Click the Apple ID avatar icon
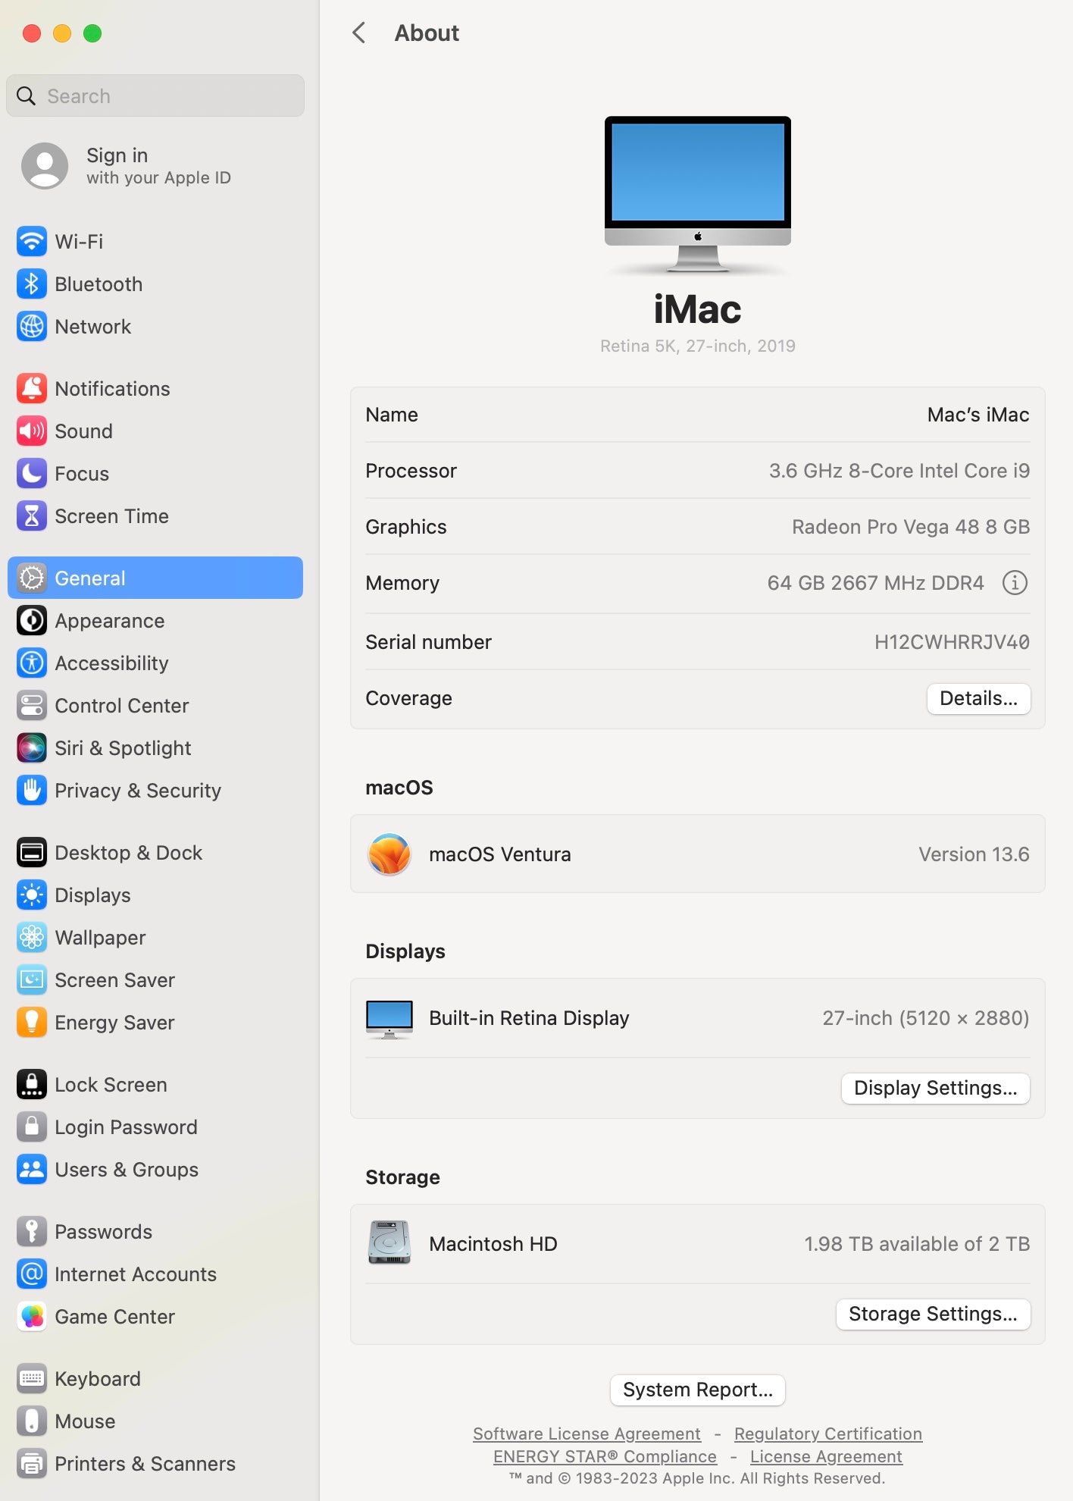The image size is (1073, 1501). click(x=45, y=165)
